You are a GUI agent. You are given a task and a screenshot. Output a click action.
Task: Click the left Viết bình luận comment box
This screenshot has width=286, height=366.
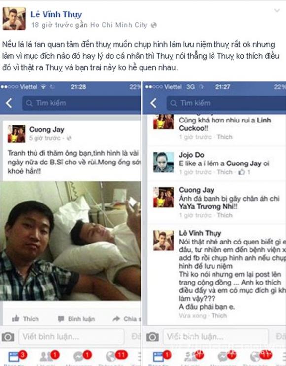71,336
